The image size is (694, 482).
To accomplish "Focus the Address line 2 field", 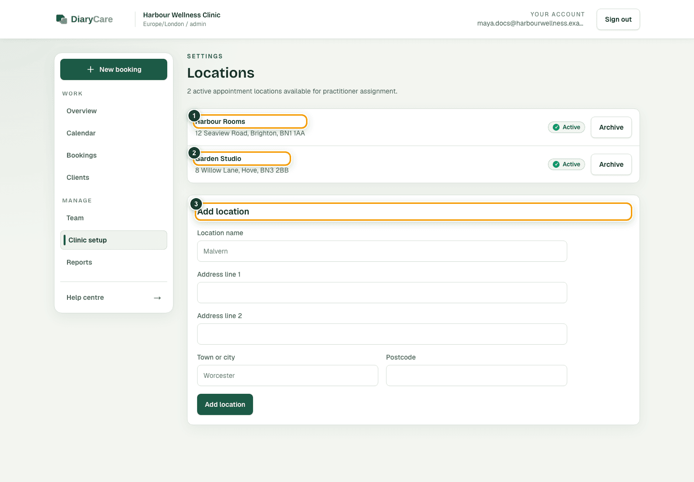I will pyautogui.click(x=382, y=334).
